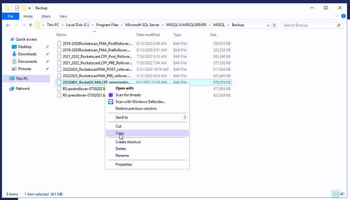Switch to Details view in status bar
Viewport: 350px width, 200px height.
coord(336,194)
